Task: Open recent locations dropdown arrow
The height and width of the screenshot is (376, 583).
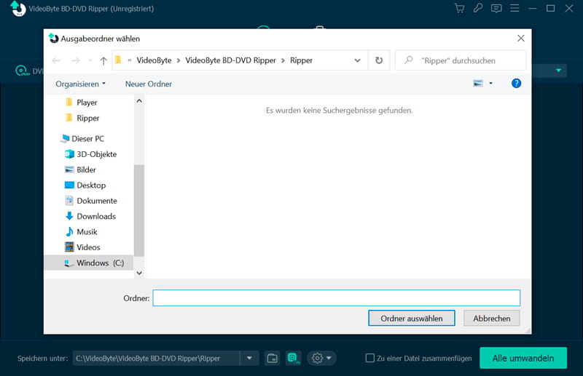Action: point(90,60)
